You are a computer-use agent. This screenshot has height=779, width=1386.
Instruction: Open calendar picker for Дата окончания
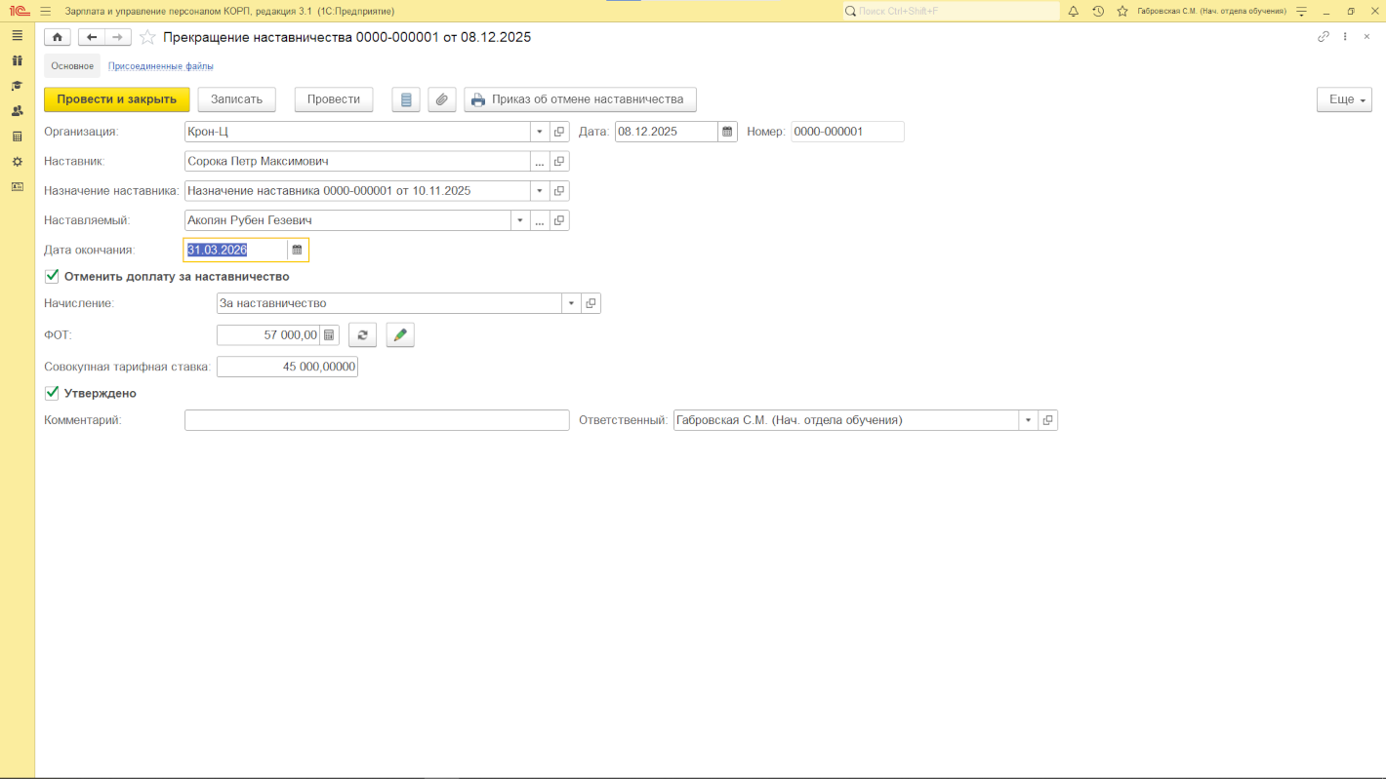[298, 251]
